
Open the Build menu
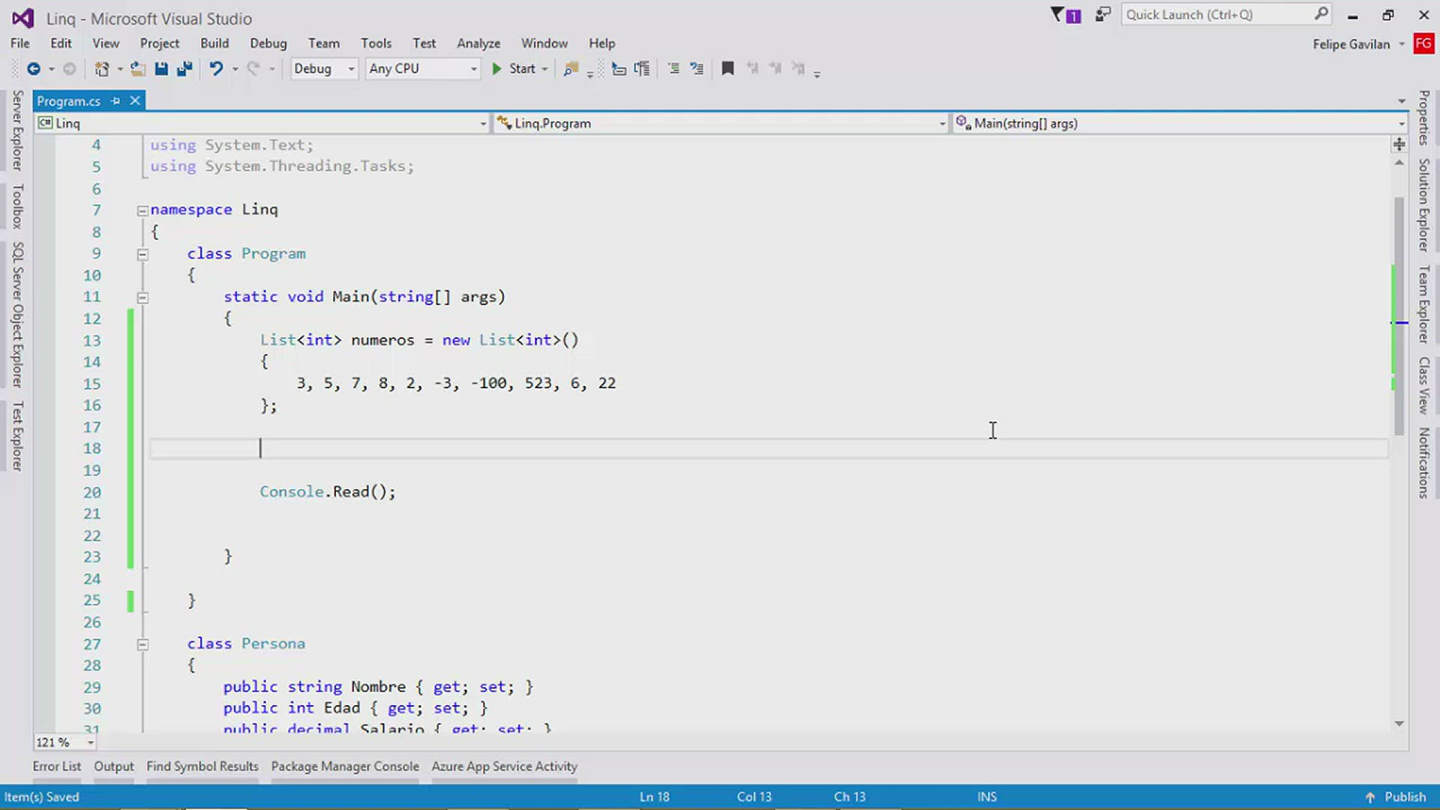[x=214, y=43]
